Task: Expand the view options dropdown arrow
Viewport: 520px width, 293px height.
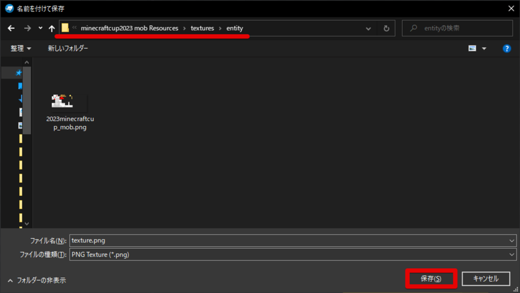Action: point(484,48)
